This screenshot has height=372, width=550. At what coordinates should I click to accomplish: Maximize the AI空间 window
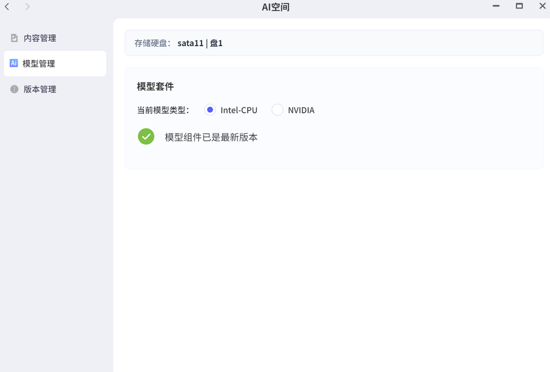pyautogui.click(x=519, y=6)
